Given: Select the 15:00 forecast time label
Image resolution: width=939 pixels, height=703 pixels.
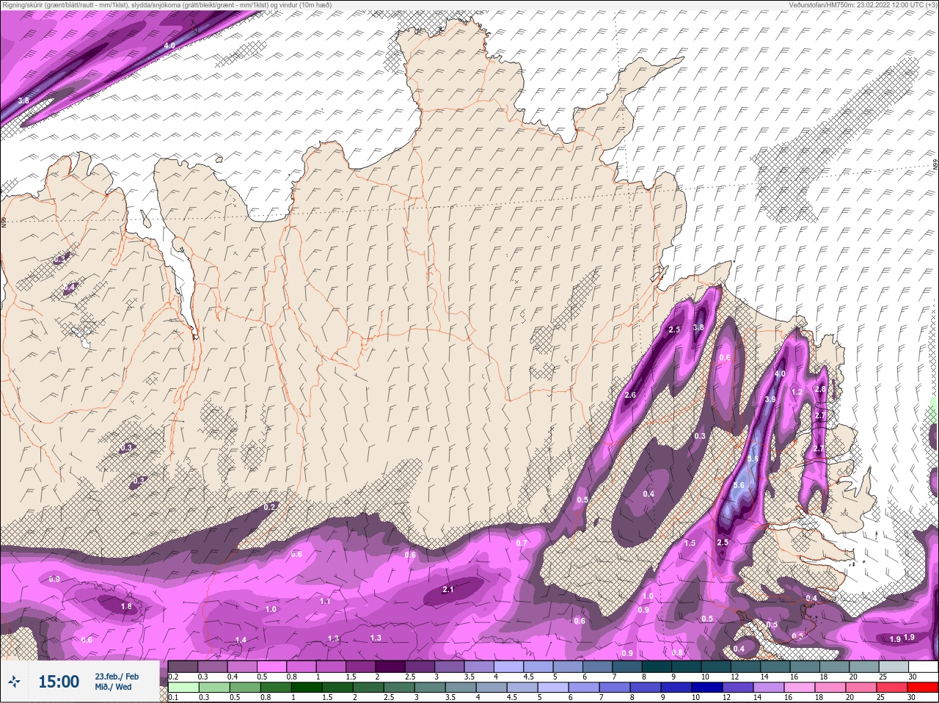Looking at the screenshot, I should pyautogui.click(x=59, y=682).
